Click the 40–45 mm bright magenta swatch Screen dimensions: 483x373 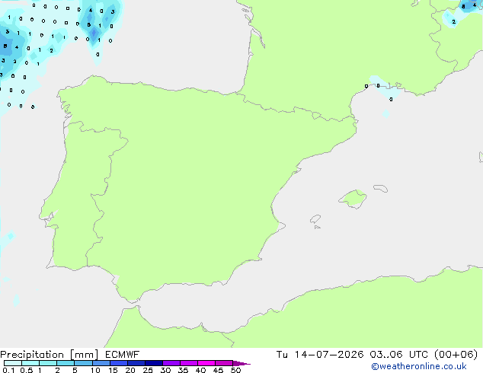click(206, 363)
